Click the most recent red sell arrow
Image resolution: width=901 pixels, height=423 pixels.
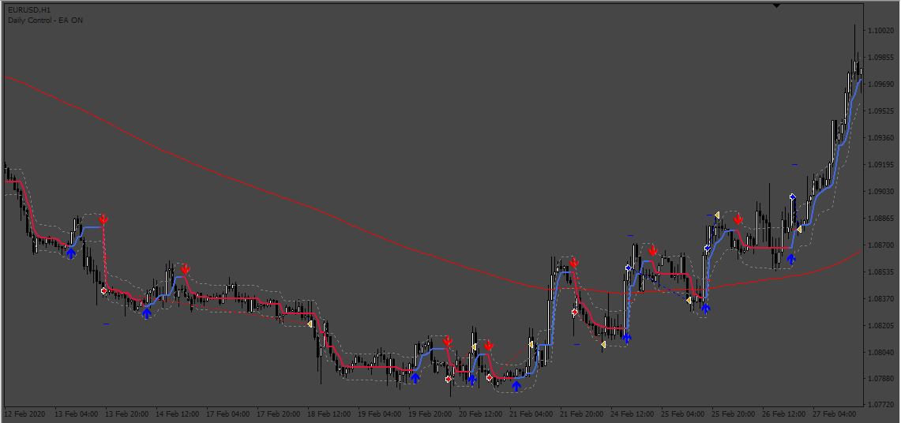(738, 219)
